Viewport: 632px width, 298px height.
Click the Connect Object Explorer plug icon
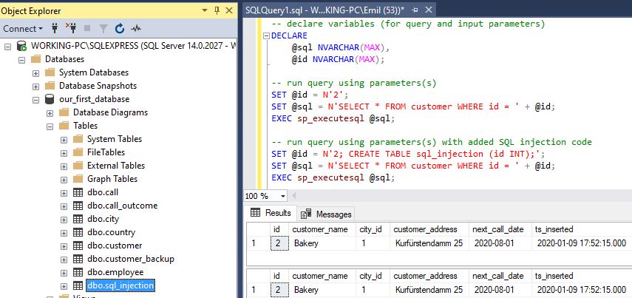tap(55, 29)
